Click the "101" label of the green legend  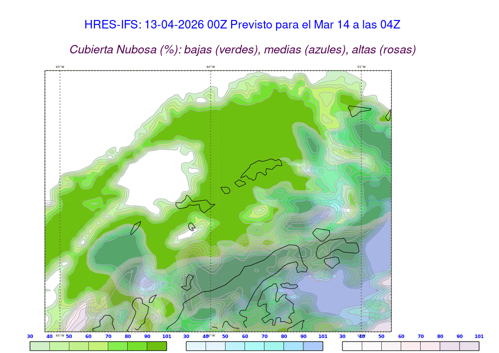tap(167, 337)
